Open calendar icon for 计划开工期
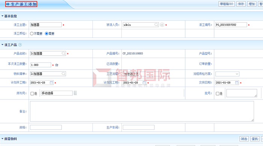 51,82
